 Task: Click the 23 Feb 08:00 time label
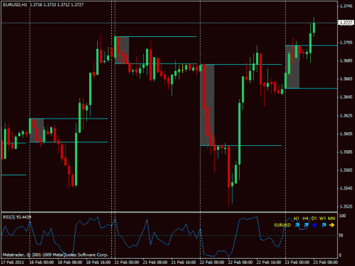click(325, 263)
